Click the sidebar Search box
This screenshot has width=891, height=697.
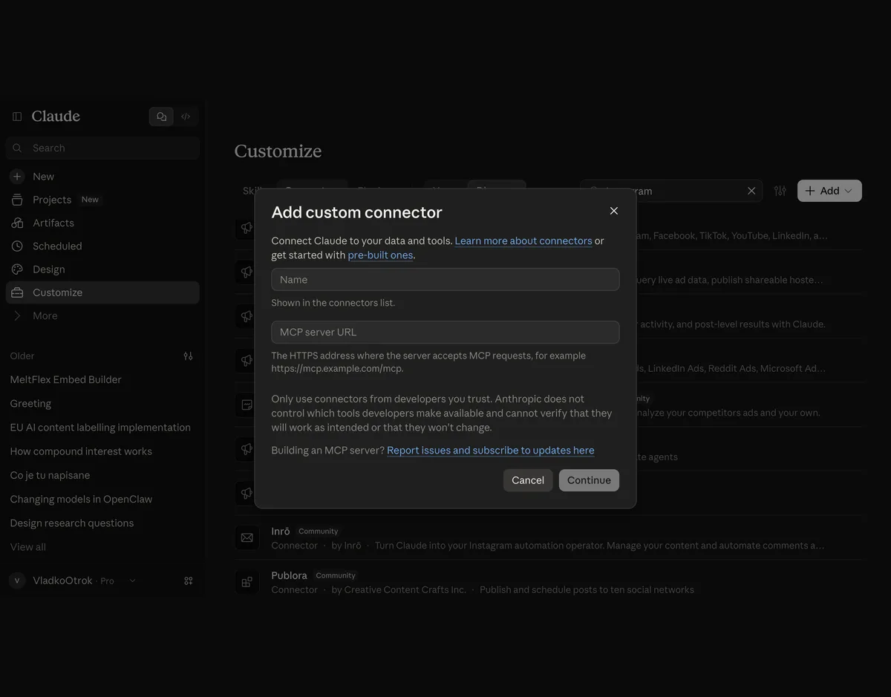(102, 148)
